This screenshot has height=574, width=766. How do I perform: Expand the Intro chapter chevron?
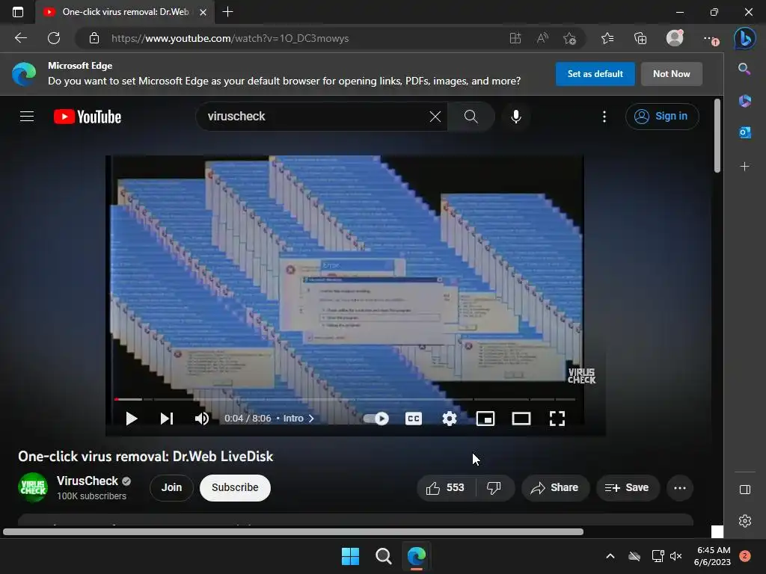pyautogui.click(x=311, y=419)
